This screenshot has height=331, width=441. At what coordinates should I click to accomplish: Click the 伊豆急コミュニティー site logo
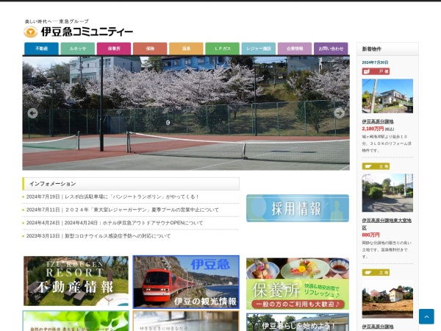[78, 32]
